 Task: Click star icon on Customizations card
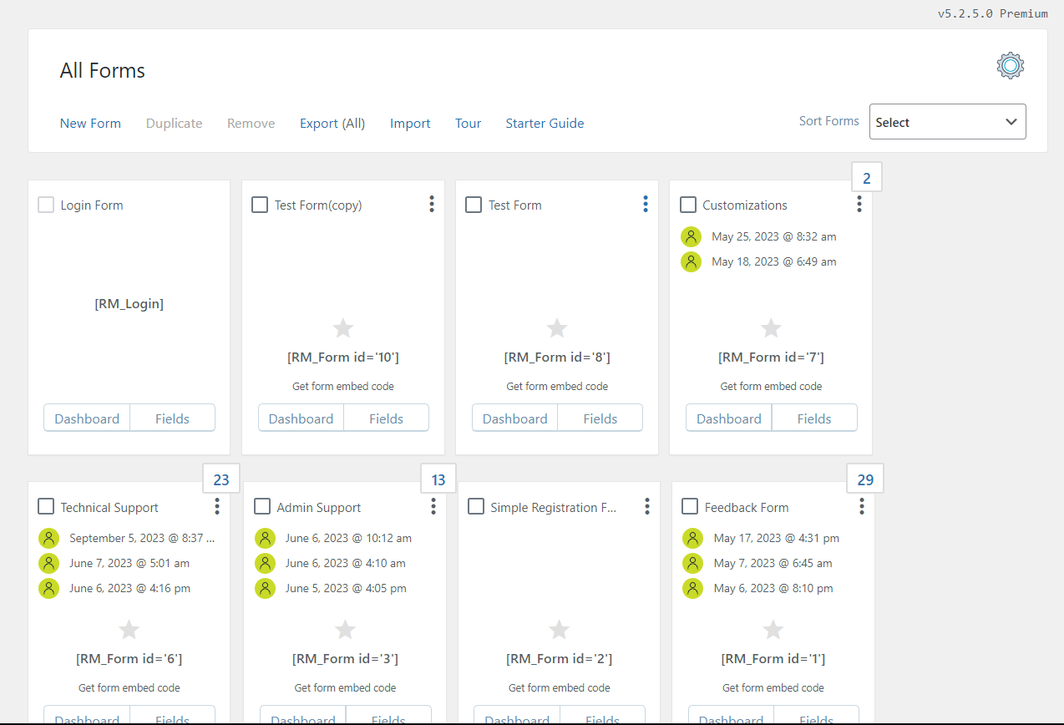click(771, 328)
